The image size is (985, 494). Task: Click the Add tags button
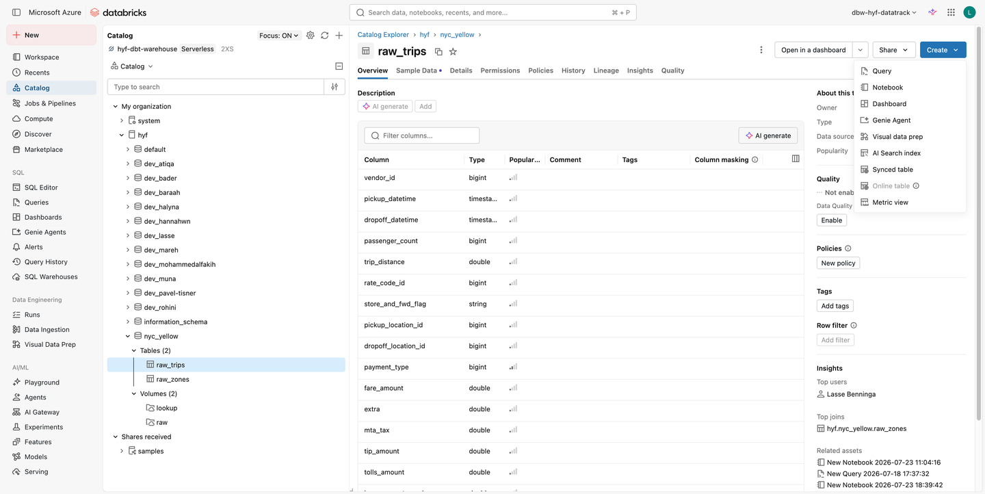(x=835, y=306)
